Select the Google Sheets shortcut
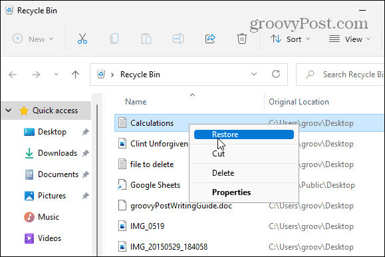This screenshot has height=257, width=385. pos(155,185)
